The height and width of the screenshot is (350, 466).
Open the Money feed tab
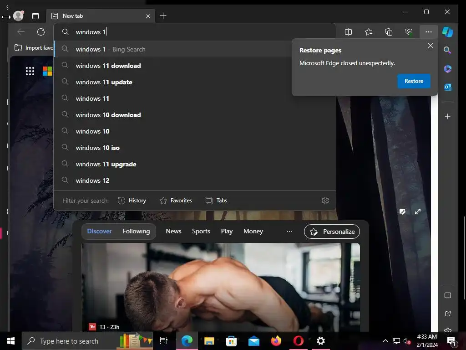(x=253, y=231)
